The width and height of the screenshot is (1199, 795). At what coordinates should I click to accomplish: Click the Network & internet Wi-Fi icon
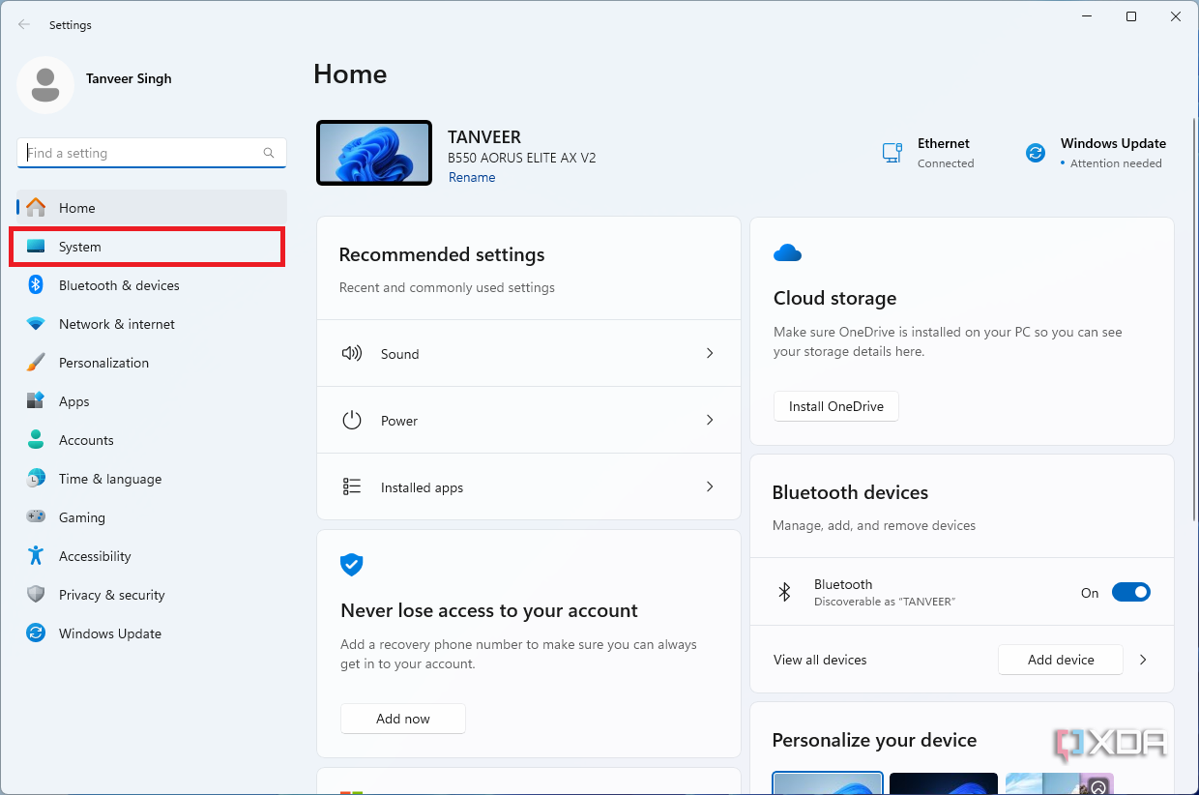point(36,324)
